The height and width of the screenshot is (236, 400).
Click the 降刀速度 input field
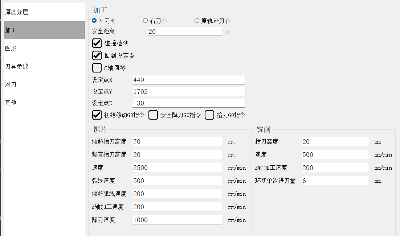tap(177, 220)
